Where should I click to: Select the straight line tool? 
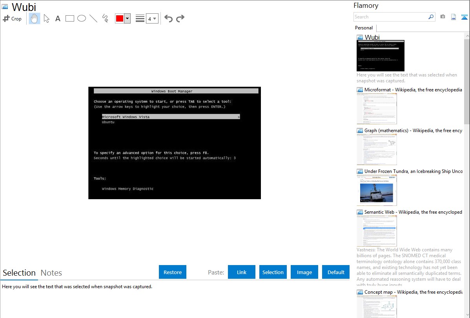coord(93,18)
